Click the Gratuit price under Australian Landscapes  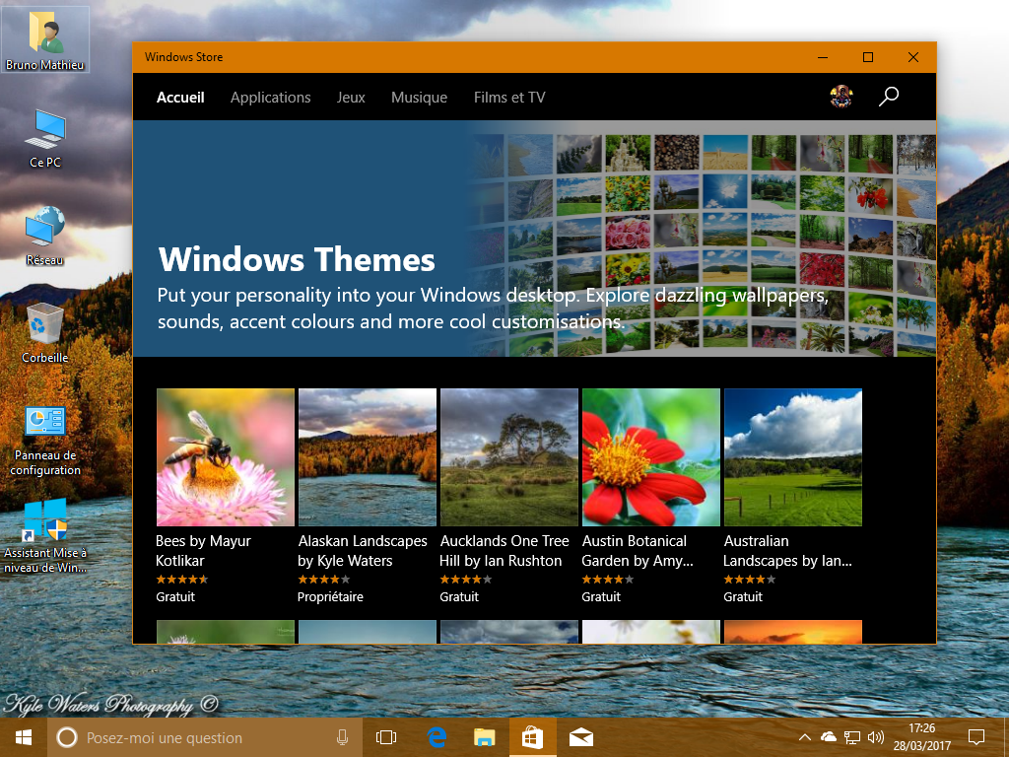coord(743,596)
